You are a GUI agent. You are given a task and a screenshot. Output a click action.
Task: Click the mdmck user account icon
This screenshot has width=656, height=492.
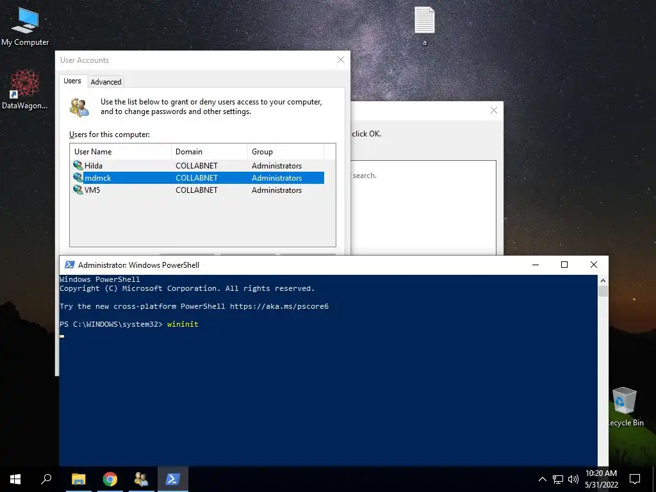point(78,177)
